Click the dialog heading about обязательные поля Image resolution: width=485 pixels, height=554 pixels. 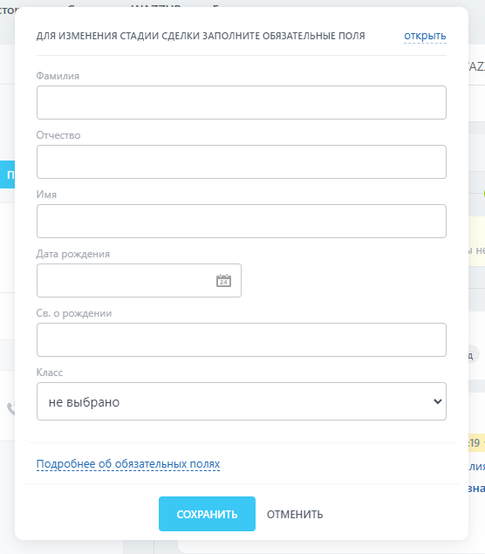(x=201, y=36)
